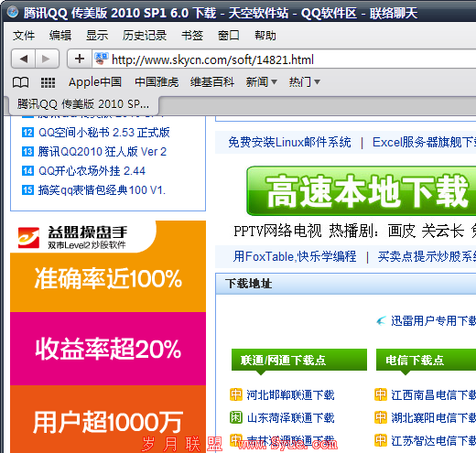
Task: Click icon beside 江苏智达电信下载
Action: [381, 440]
